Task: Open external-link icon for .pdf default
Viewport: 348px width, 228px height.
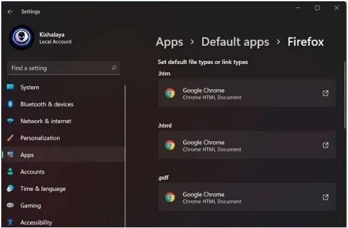Action: (325, 197)
